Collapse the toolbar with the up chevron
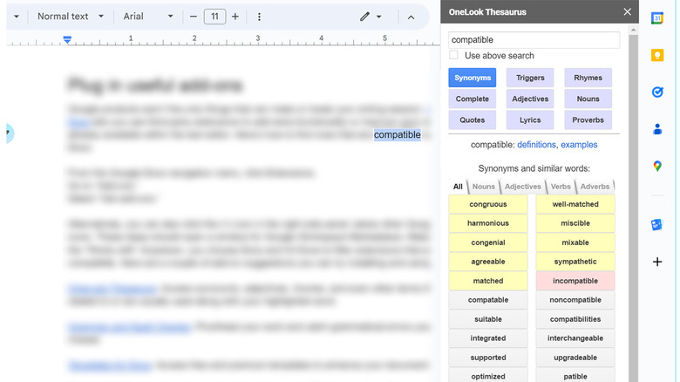 coord(411,17)
